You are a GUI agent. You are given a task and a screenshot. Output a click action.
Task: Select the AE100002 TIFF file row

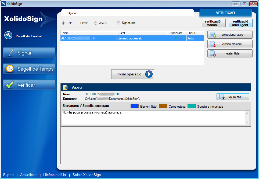[x=132, y=38]
